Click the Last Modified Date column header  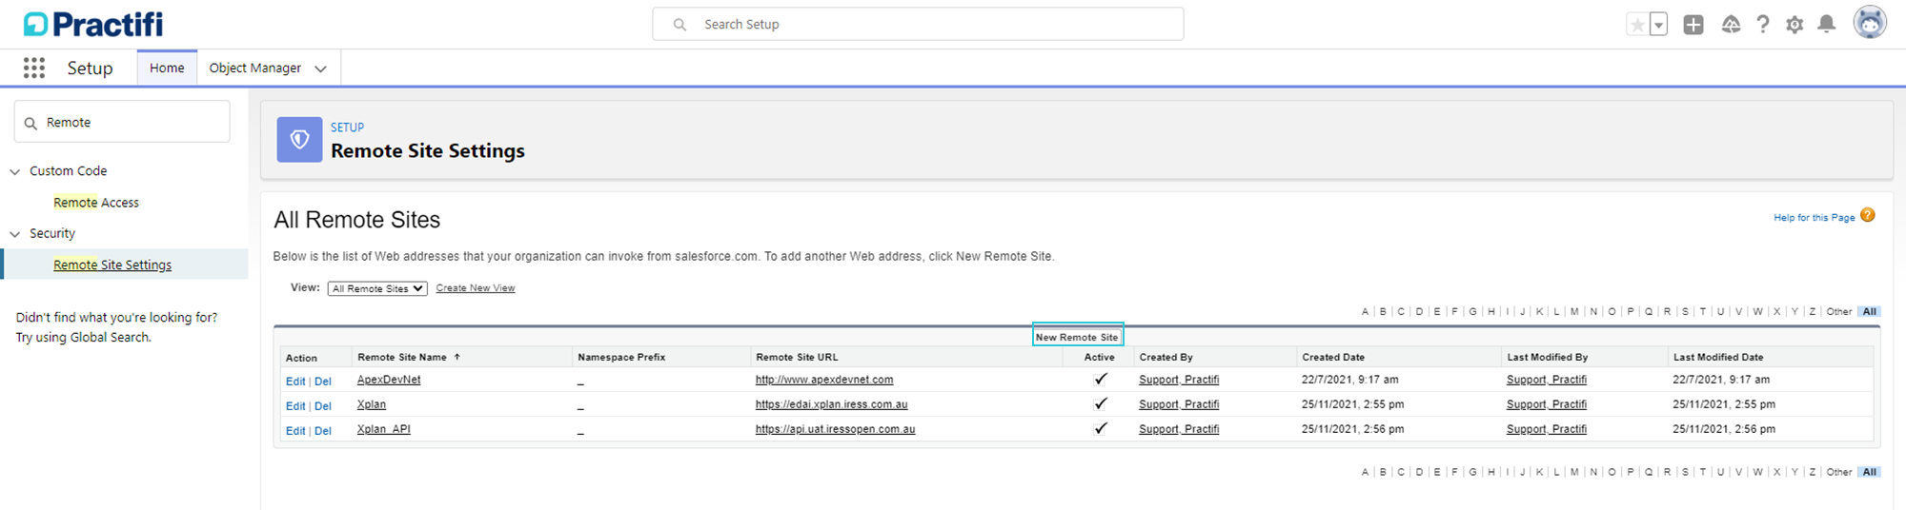coord(1718,357)
